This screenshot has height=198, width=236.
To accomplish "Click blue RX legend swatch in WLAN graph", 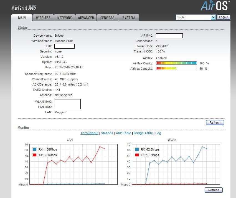I will 137,149.
